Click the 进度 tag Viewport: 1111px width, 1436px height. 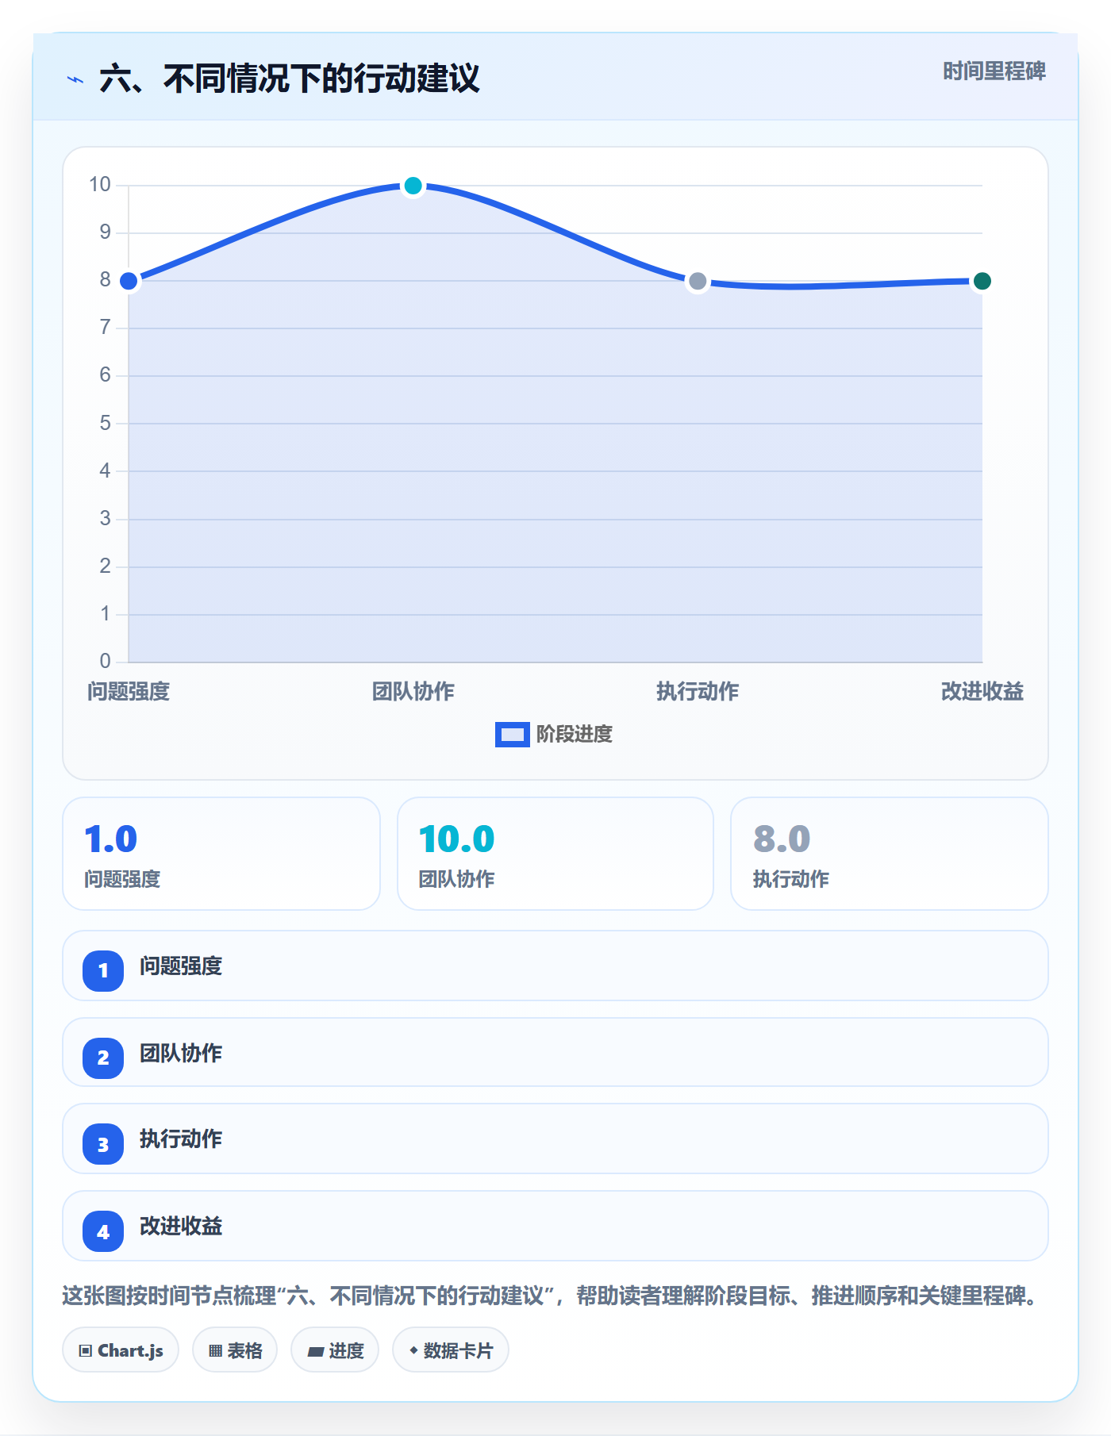pos(335,1350)
